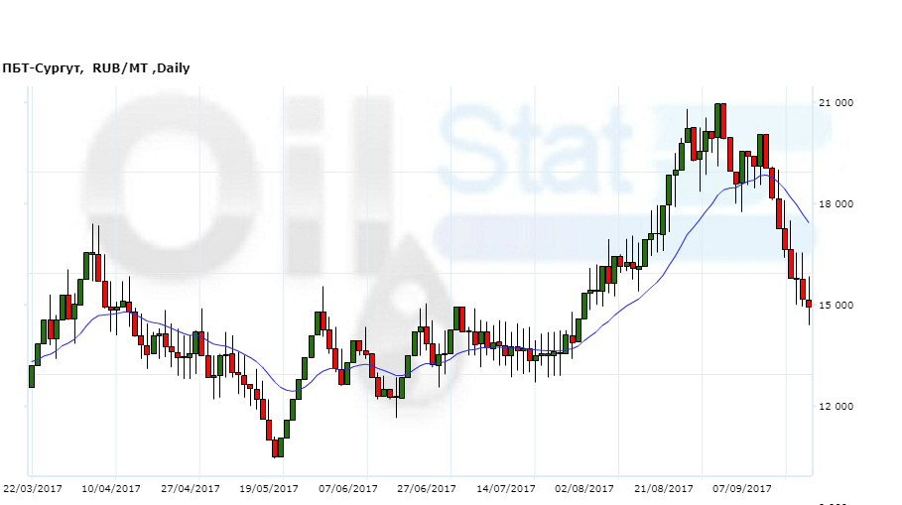This screenshot has width=902, height=505.
Task: Click the lowest candle at the May bottom
Action: tap(277, 447)
